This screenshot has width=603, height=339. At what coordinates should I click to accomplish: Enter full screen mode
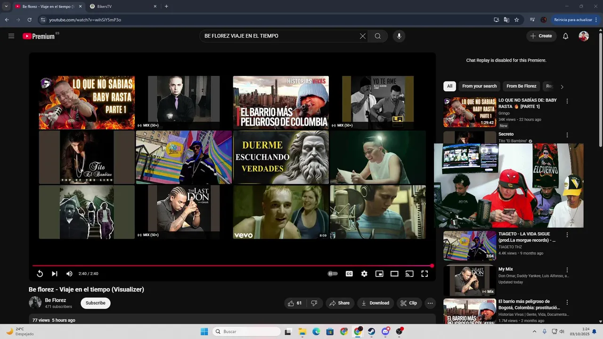coord(424,274)
